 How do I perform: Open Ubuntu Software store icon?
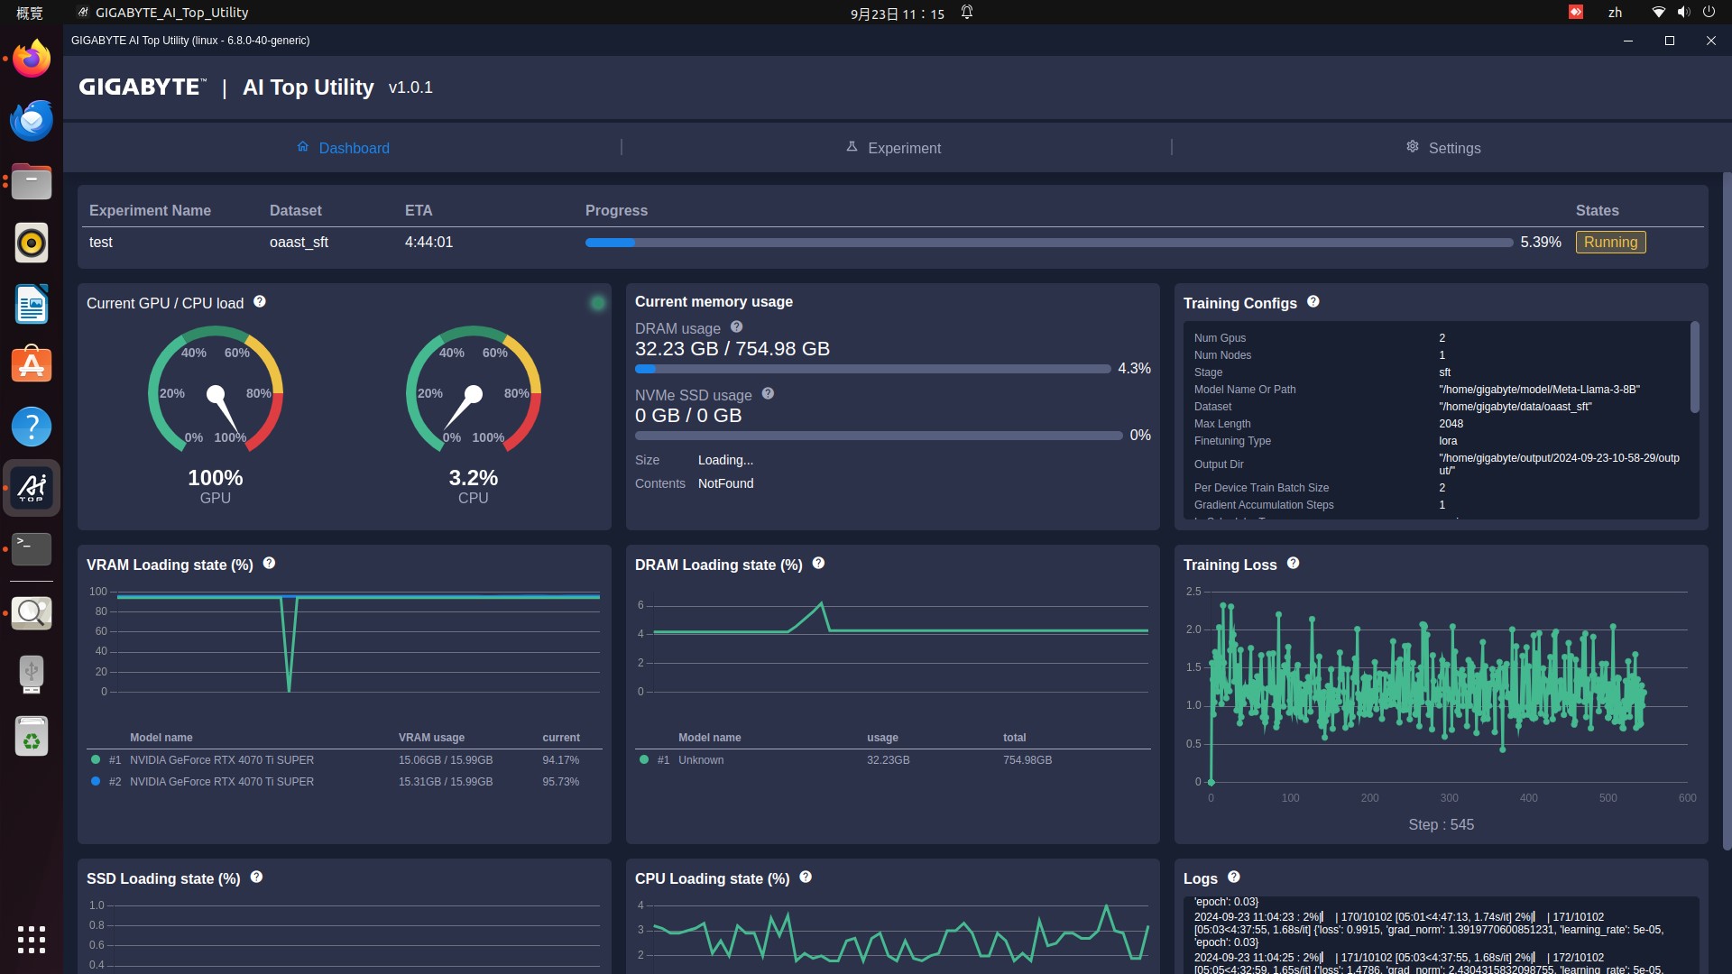click(x=32, y=365)
